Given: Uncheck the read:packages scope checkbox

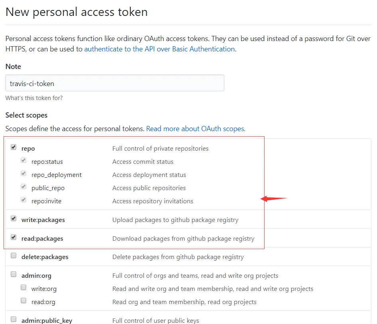Looking at the screenshot, I should pos(14,238).
